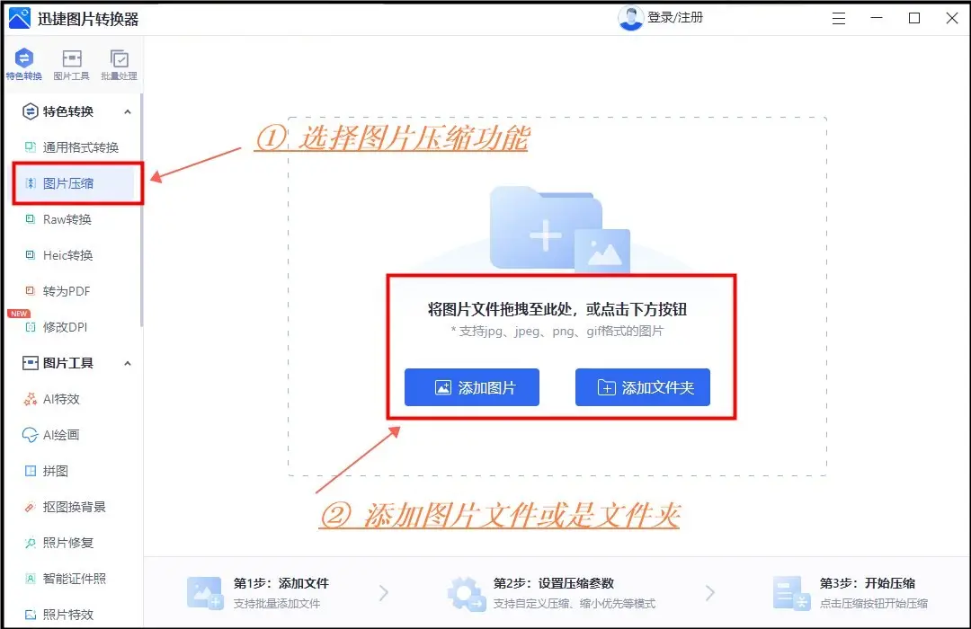Click the 支持批量添加文件 description text

coord(277,604)
